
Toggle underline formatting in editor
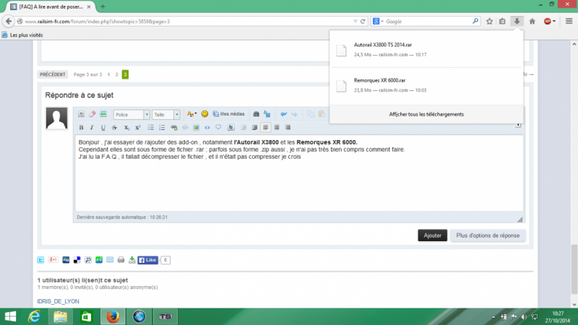point(102,127)
